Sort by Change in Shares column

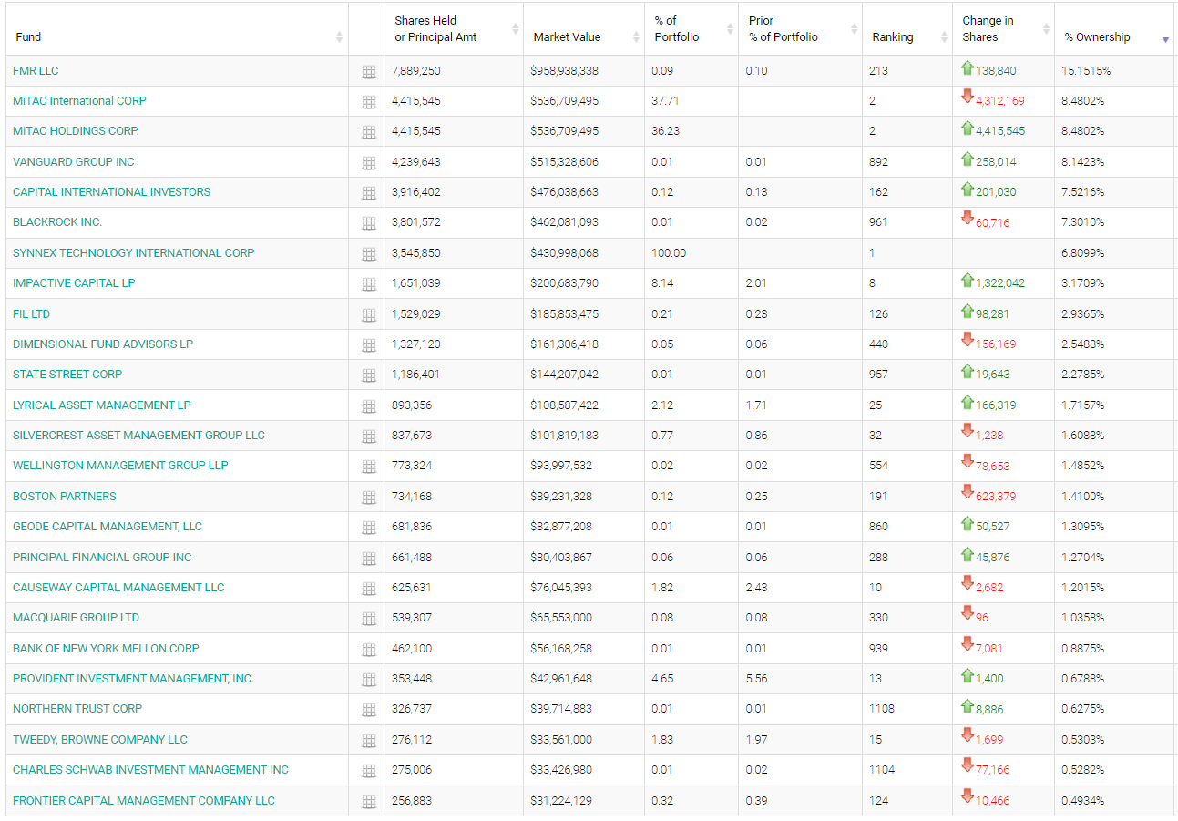[x=1046, y=29]
